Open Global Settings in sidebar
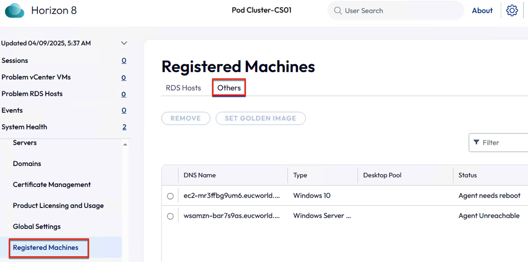 (37, 227)
